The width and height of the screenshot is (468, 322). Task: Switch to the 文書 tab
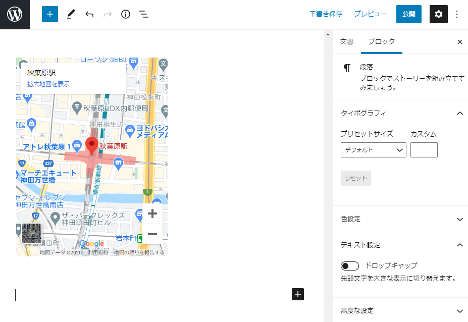tap(347, 42)
